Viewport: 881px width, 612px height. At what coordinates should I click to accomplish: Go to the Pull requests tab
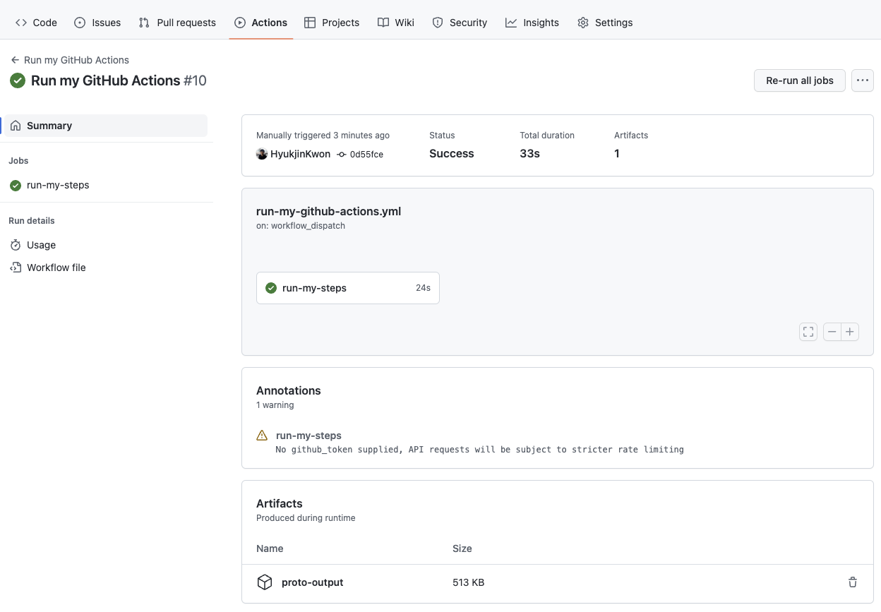point(177,23)
